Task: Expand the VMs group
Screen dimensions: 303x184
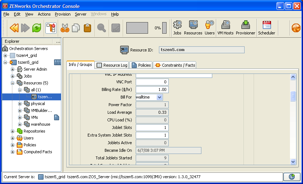Action: (x=20, y=117)
